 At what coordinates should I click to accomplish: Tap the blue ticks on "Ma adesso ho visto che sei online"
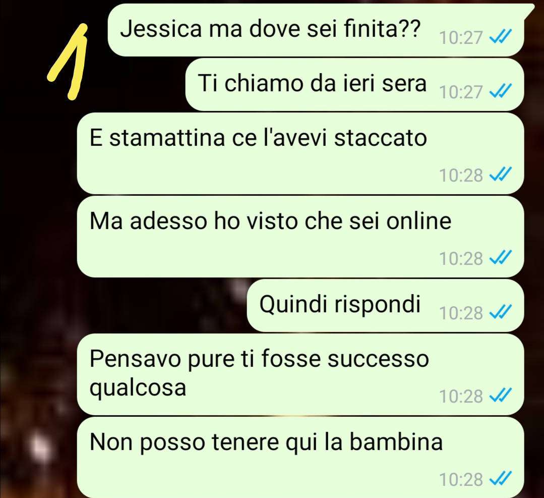pyautogui.click(x=500, y=258)
